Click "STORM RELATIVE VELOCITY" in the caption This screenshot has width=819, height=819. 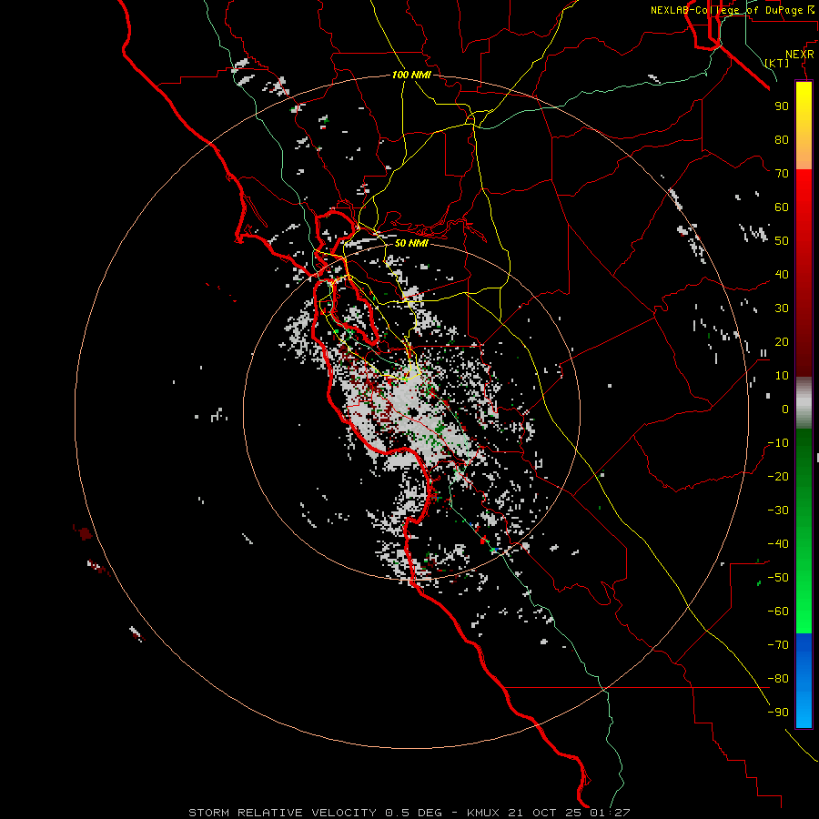pos(282,813)
